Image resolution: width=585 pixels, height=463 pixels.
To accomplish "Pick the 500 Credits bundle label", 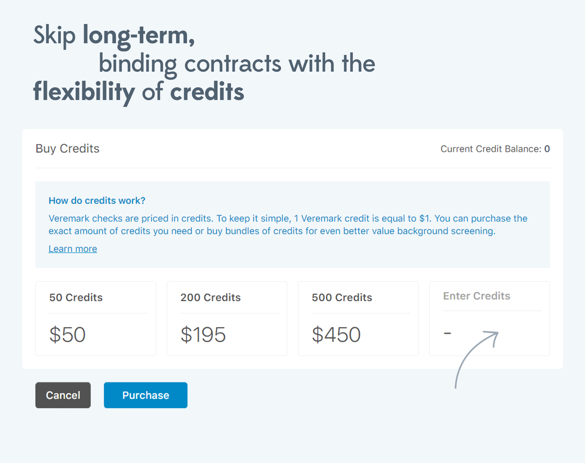I will 342,298.
